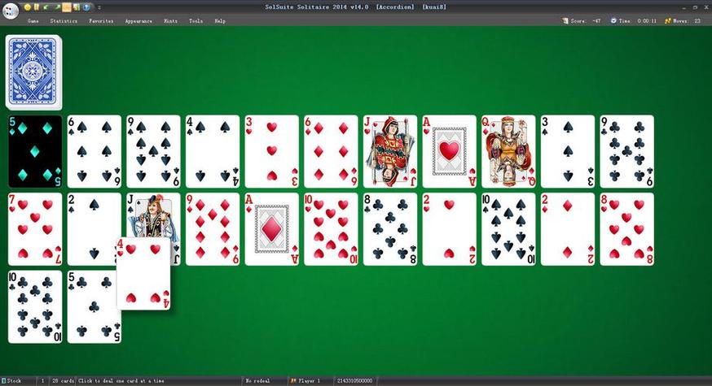Open the Tools menu

[x=196, y=21]
